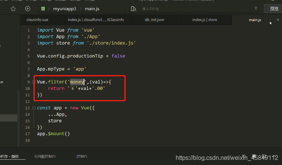Click line number 1 in the gutter
Viewport: 282px width, 165px height.
click(29, 30)
